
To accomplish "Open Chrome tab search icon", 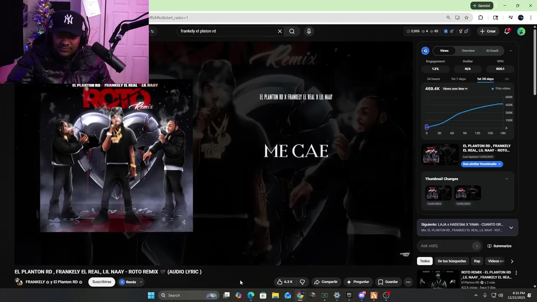I will [495, 18].
